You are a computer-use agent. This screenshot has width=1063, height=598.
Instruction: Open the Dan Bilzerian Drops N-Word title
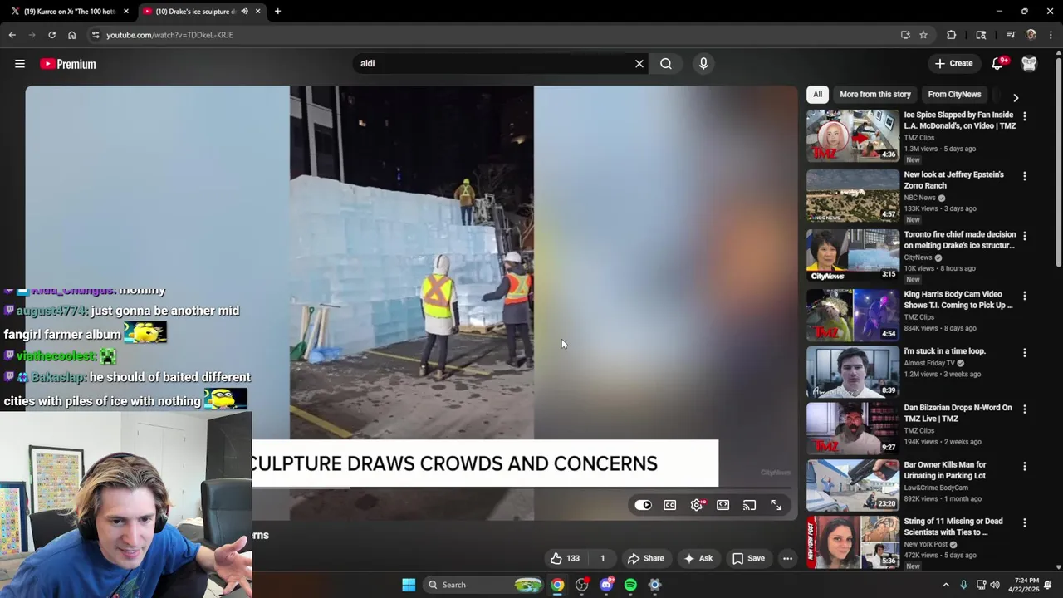point(958,413)
